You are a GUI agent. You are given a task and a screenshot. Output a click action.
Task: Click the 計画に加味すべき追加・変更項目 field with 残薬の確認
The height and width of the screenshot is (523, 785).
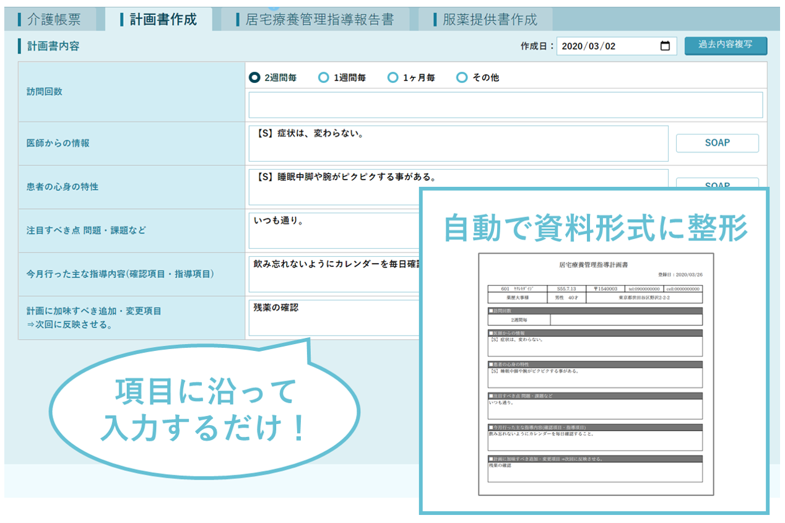[334, 316]
